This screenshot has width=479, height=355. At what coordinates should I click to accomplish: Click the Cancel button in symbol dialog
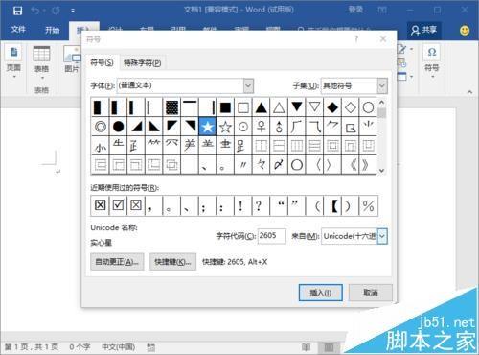371,293
